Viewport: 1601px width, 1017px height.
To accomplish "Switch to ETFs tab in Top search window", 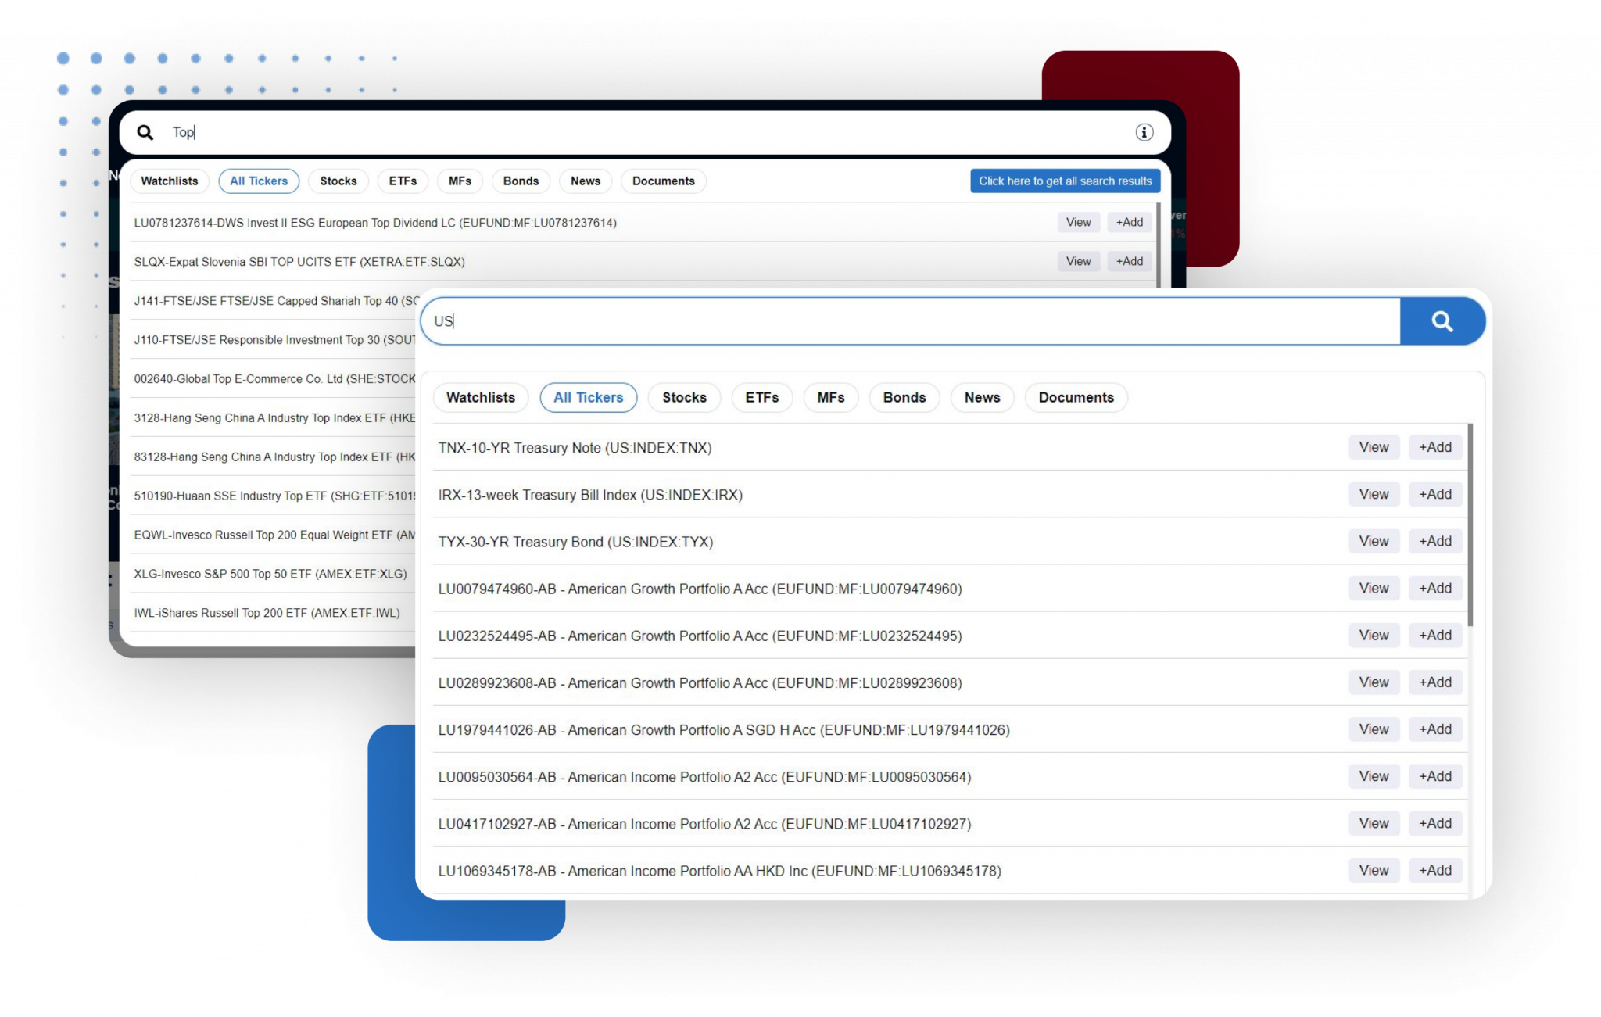I will click(403, 181).
